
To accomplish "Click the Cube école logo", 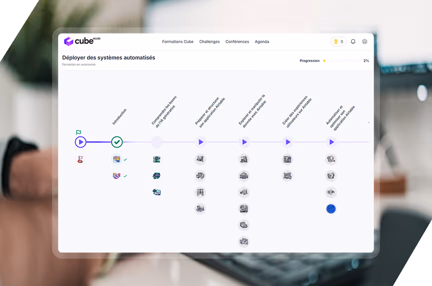I will pos(82,41).
